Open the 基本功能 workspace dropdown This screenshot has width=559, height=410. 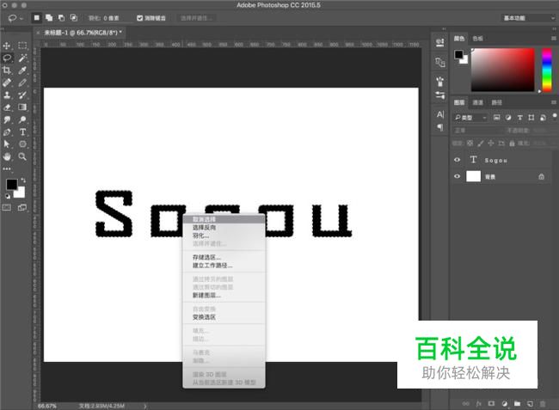528,18
